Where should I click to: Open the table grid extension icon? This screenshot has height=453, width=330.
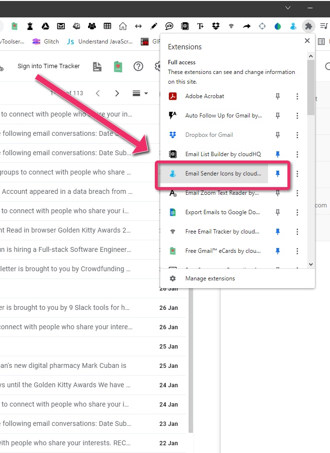pos(107,26)
